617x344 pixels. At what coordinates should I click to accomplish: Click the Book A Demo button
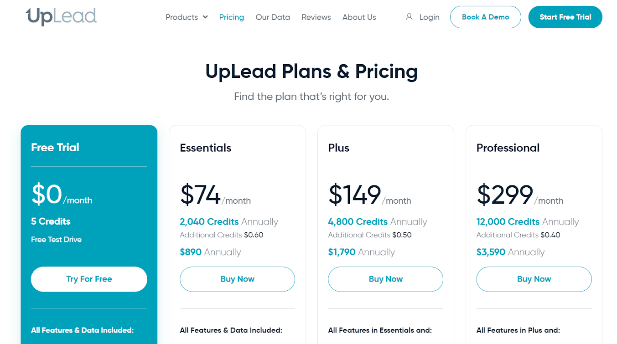click(x=485, y=17)
